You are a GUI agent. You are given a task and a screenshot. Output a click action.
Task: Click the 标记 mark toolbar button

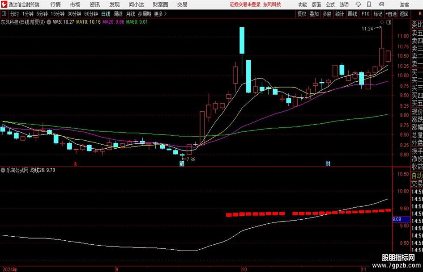coord(378,14)
